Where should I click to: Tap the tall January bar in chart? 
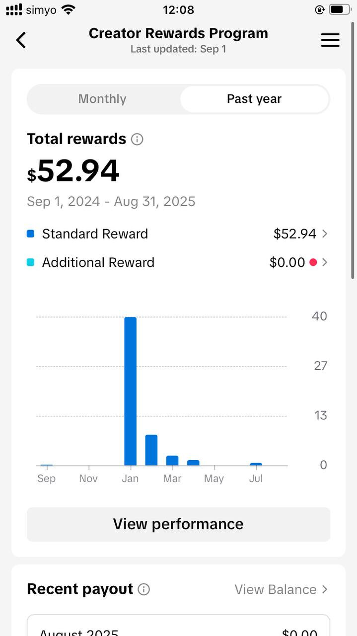[130, 392]
